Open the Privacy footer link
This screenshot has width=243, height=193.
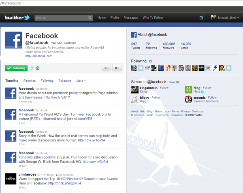185,111
